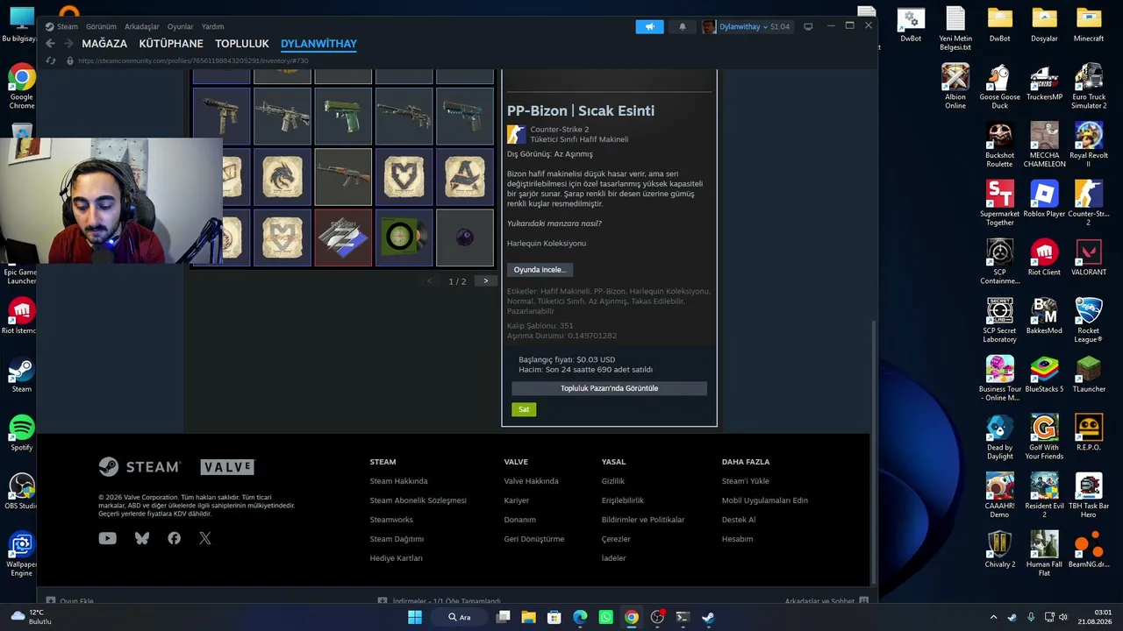Click the Oyunda incele button
This screenshot has width=1123, height=631.
540,270
